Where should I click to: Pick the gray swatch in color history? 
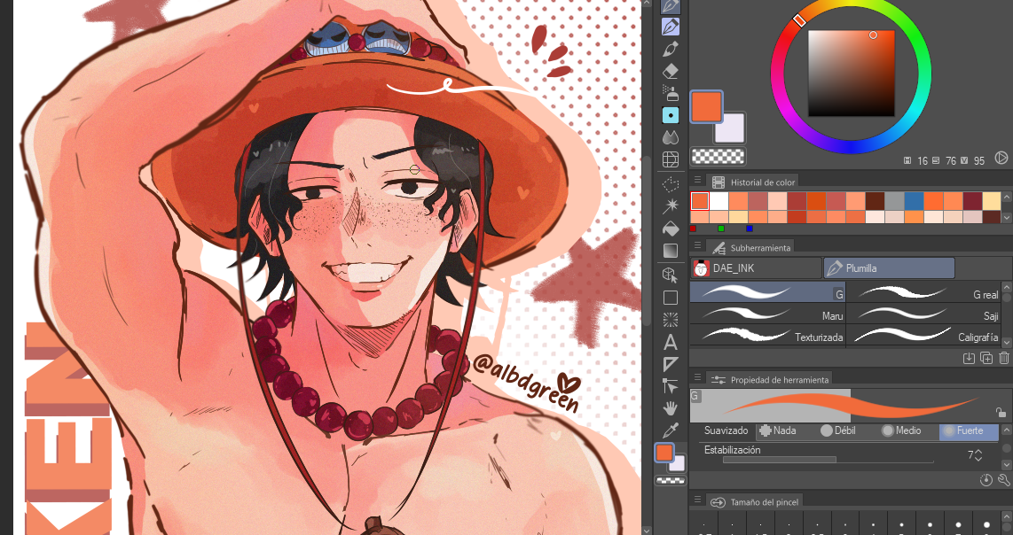(894, 201)
